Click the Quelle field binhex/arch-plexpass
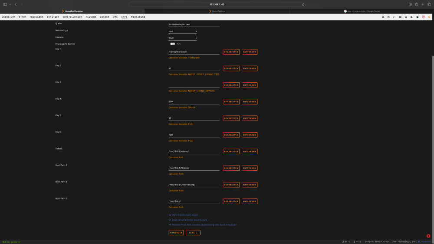 coord(194,24)
